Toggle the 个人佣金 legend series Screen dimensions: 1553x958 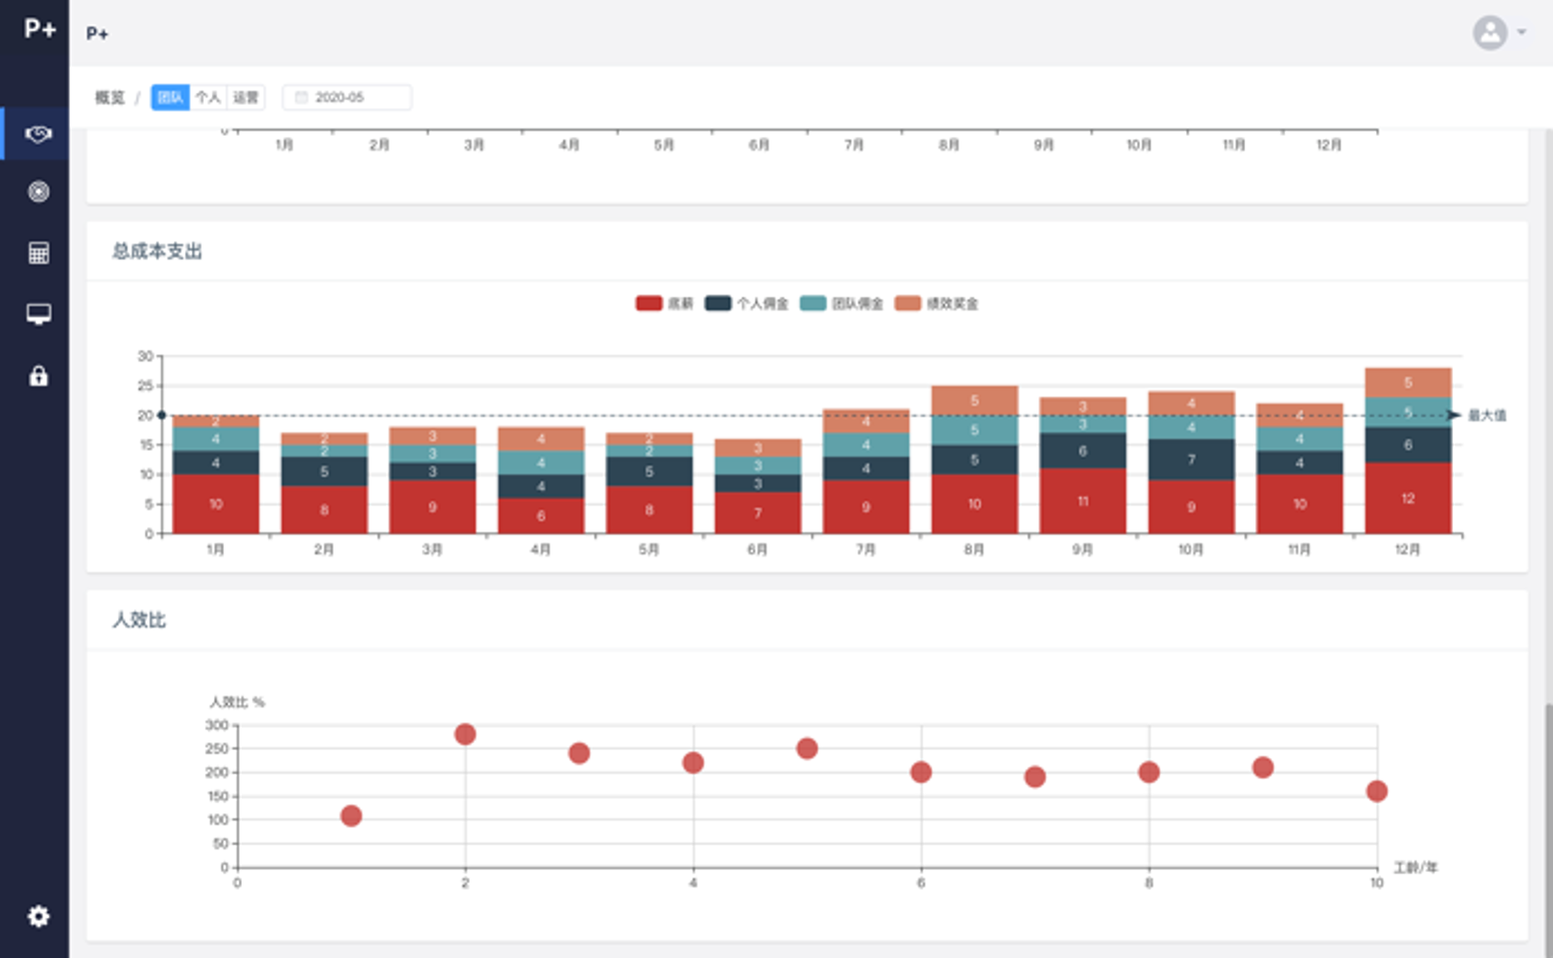(747, 304)
